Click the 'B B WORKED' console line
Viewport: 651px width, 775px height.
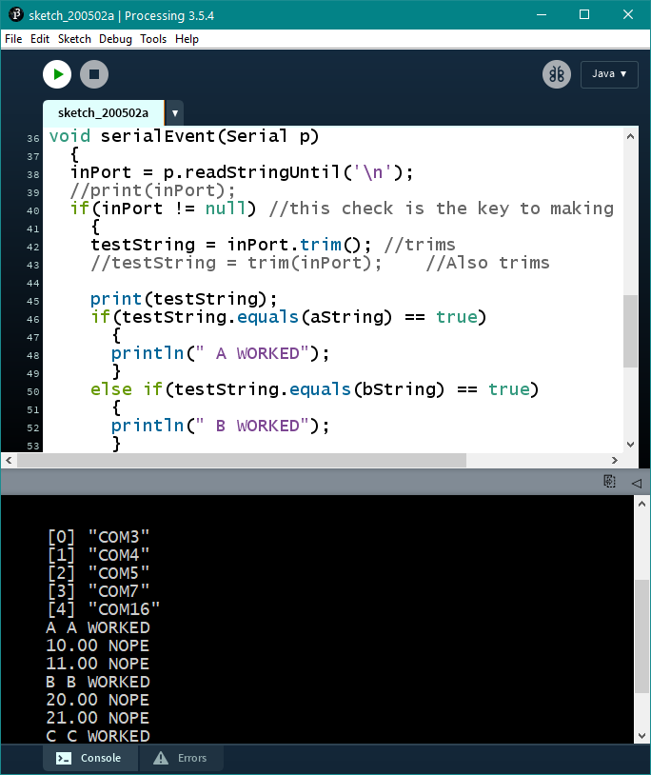(98, 682)
